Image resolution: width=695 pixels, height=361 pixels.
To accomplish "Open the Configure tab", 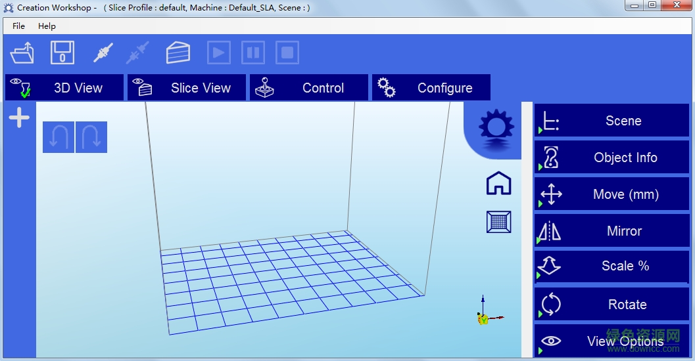I will (x=431, y=87).
